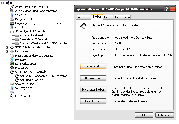Click the help question mark button in dialog title
The image size is (179, 124).
tap(167, 9)
